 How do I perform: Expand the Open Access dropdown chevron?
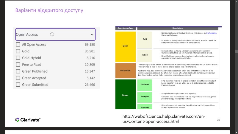point(92,35)
